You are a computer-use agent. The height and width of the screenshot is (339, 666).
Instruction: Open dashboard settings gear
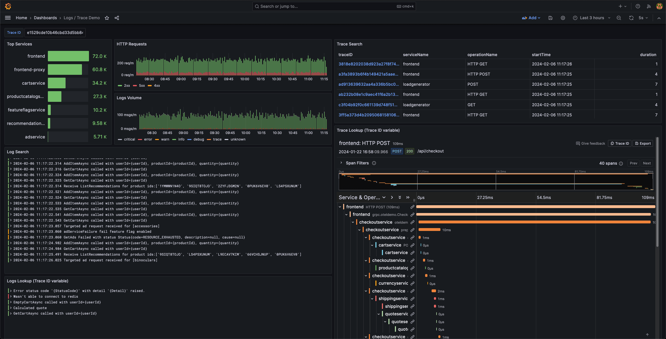coord(563,18)
